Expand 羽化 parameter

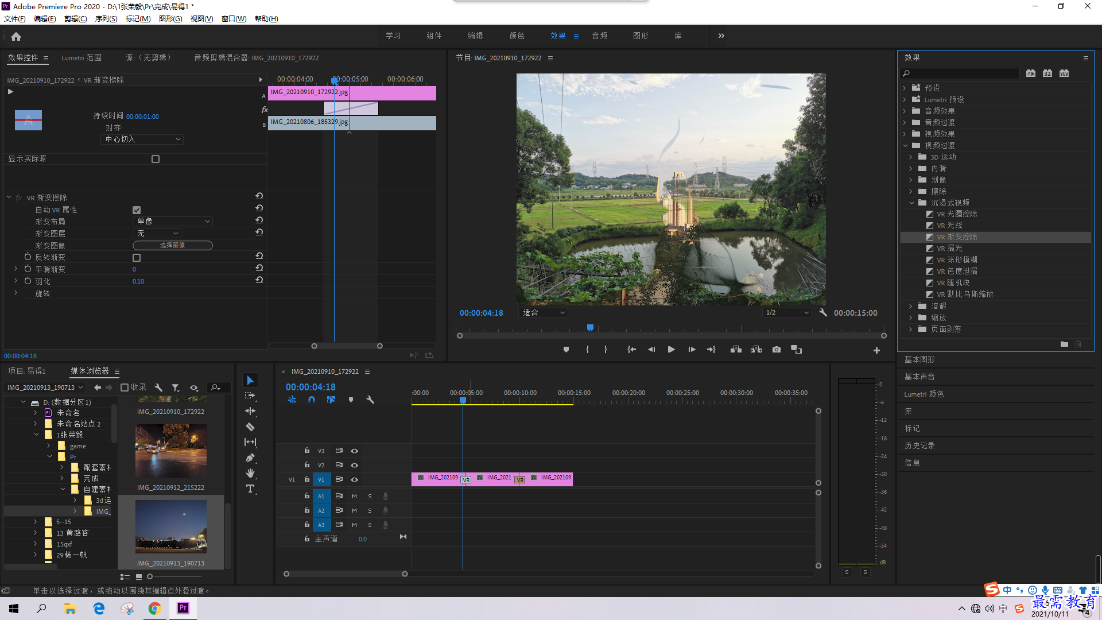[x=16, y=281]
